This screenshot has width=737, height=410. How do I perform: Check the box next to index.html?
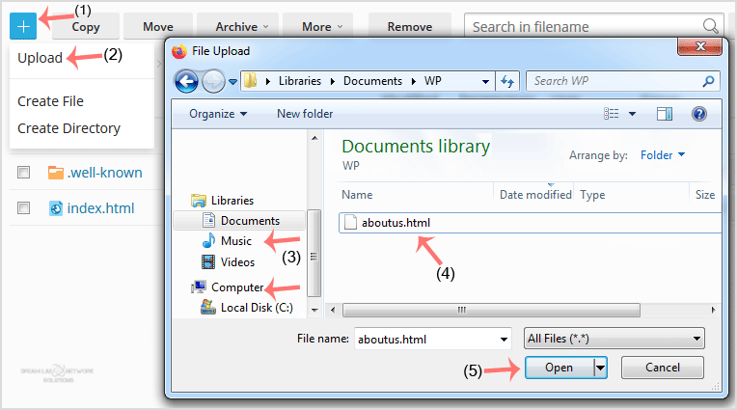(x=24, y=207)
